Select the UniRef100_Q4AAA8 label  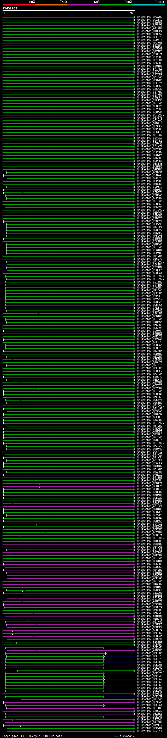pyautogui.click(x=150, y=541)
